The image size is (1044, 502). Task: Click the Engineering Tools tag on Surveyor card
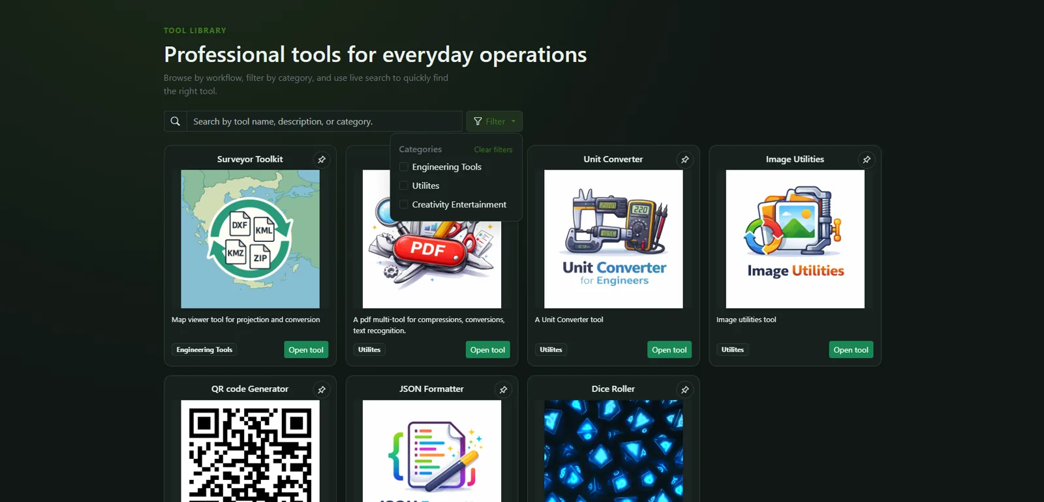coord(204,350)
